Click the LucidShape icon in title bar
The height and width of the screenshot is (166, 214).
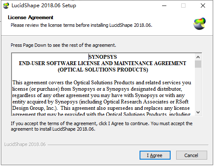click(x=6, y=6)
